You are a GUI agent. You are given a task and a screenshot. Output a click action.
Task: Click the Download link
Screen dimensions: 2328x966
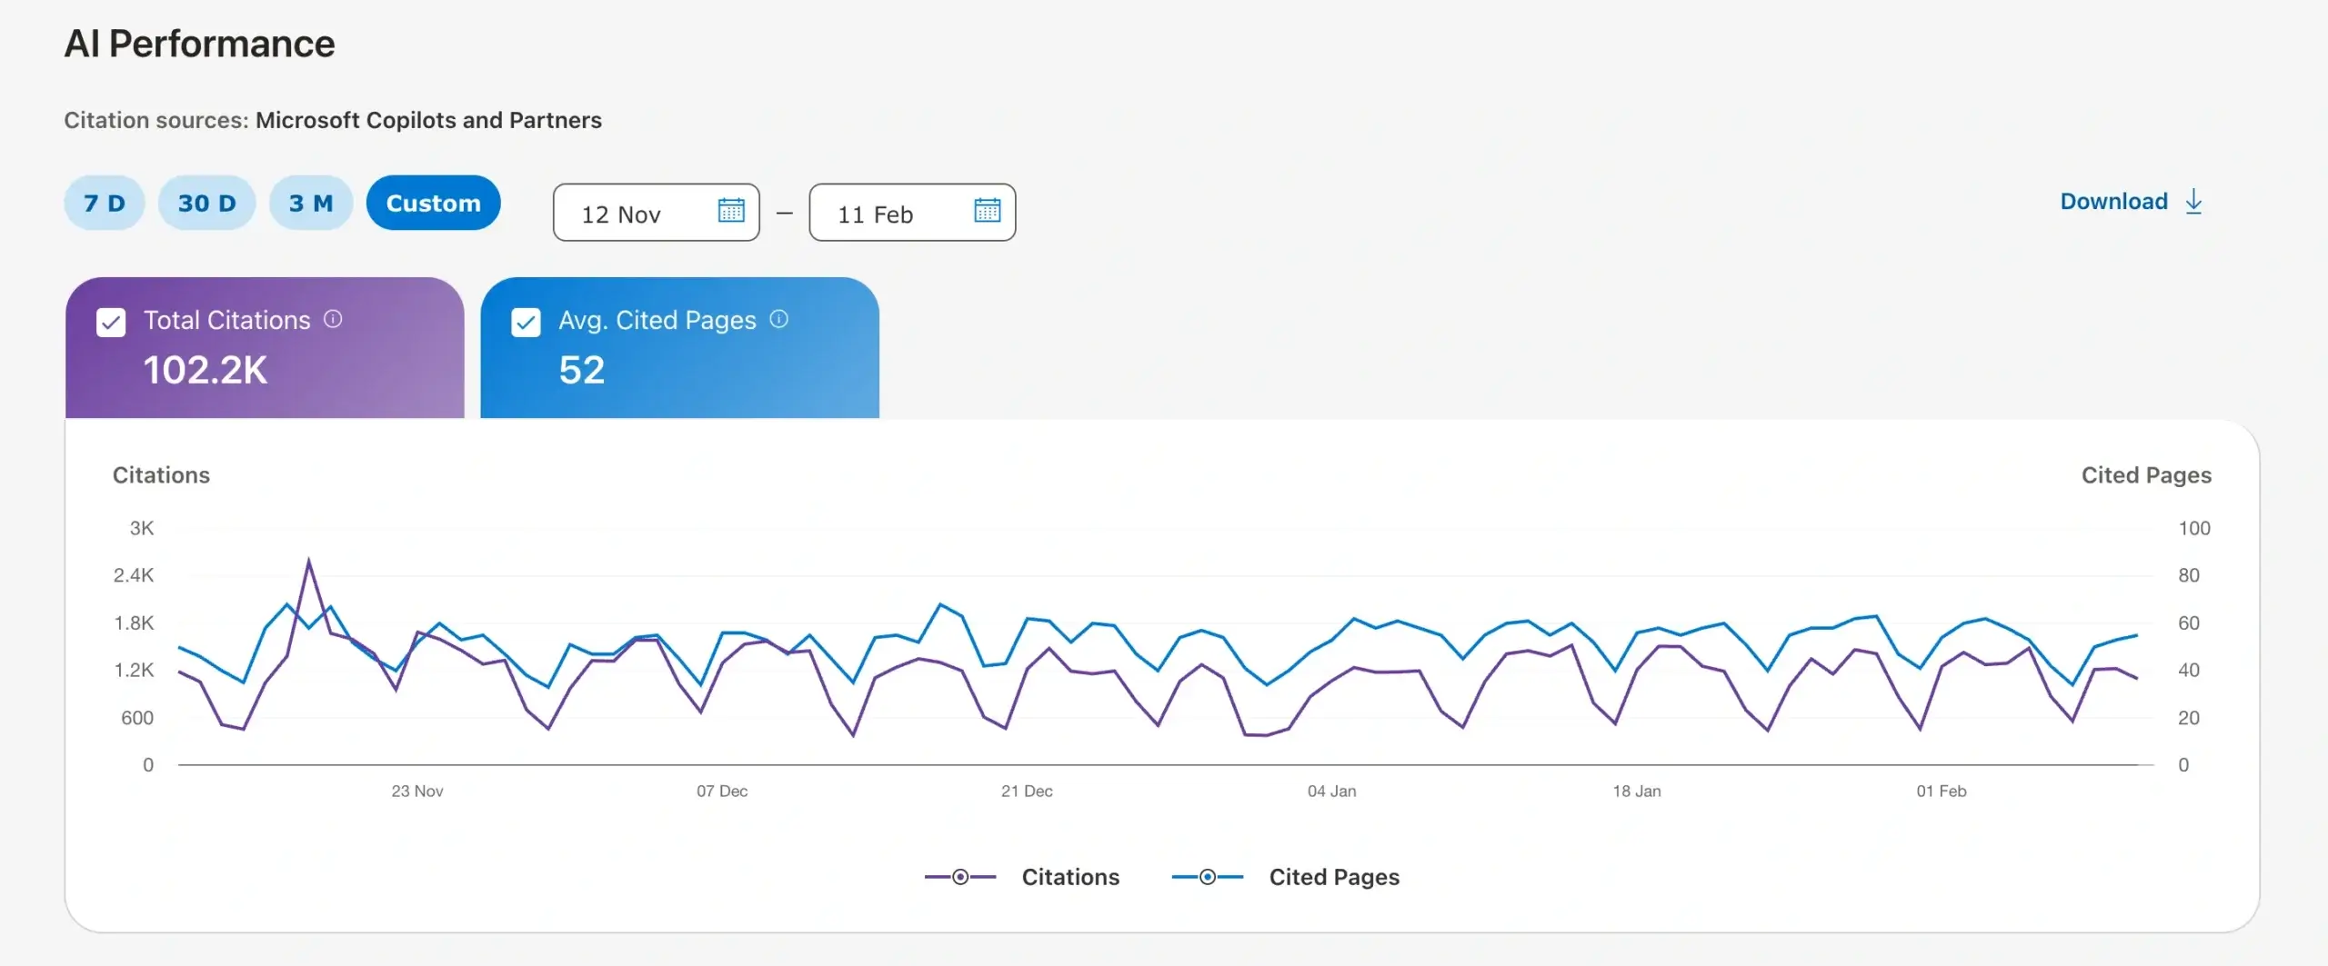click(2113, 201)
